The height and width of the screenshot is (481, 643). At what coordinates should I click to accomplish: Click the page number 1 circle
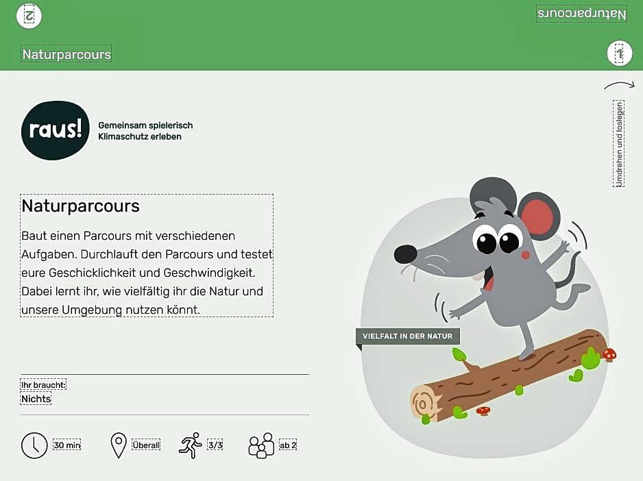click(619, 53)
